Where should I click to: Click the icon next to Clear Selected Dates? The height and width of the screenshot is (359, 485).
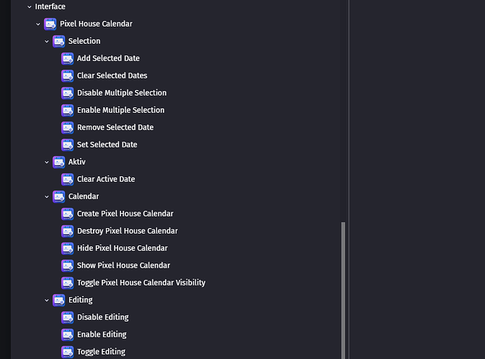click(x=68, y=76)
